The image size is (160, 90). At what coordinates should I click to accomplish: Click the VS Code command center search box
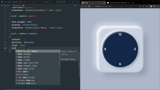pyautogui.click(x=46, y=2)
